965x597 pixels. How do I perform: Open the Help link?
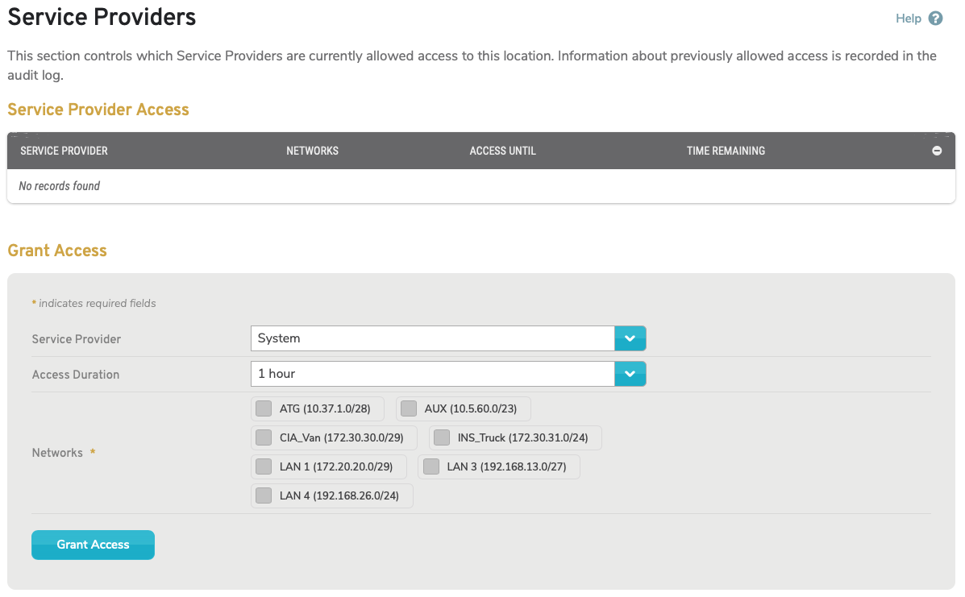click(909, 18)
